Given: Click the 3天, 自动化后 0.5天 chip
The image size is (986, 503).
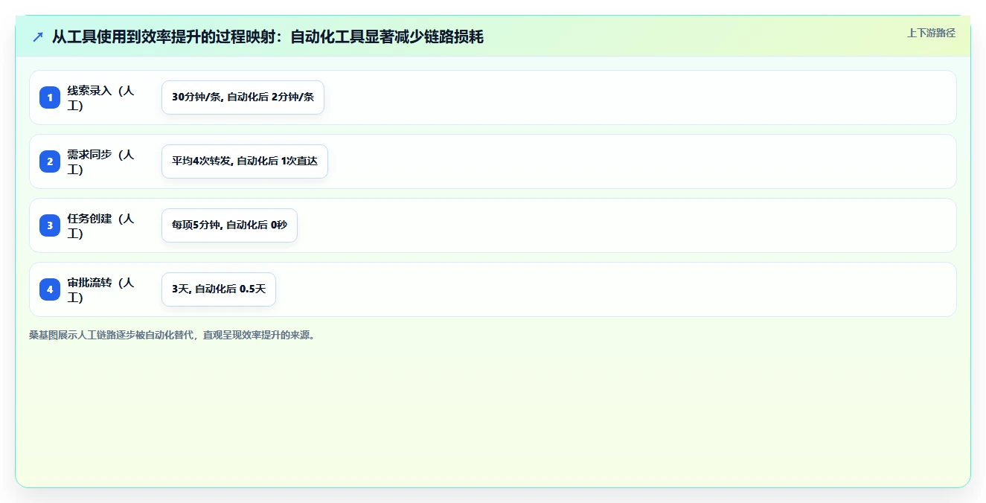Looking at the screenshot, I should coord(219,289).
